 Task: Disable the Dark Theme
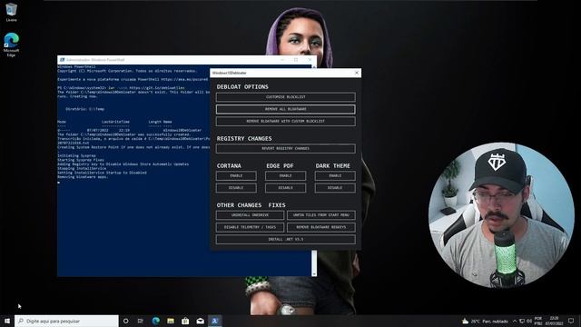(x=335, y=188)
